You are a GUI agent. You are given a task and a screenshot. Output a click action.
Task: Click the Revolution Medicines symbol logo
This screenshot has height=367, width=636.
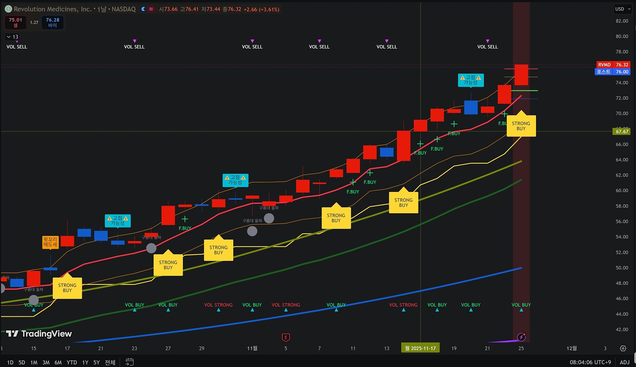pos(8,9)
